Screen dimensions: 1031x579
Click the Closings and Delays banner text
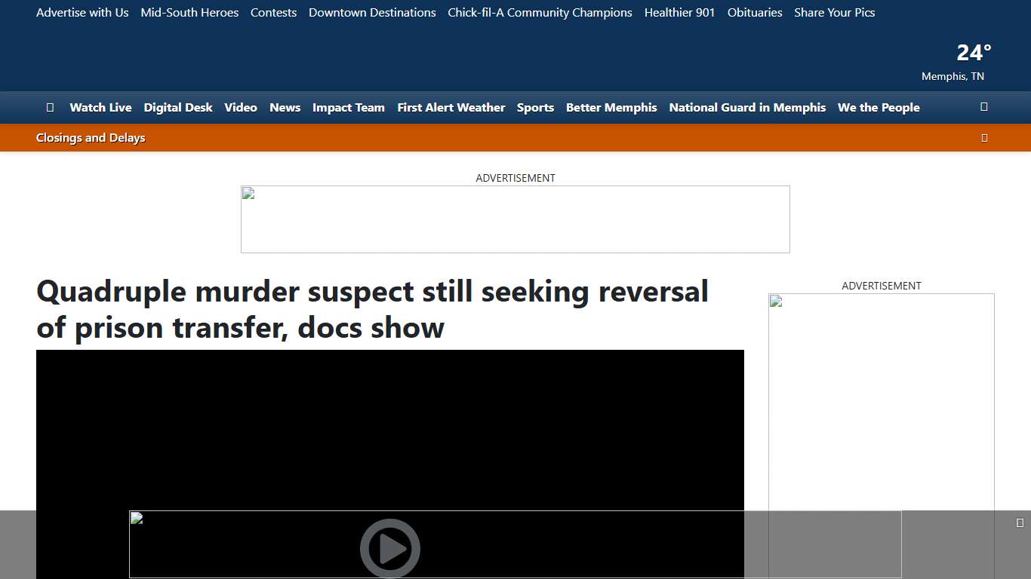(x=90, y=137)
